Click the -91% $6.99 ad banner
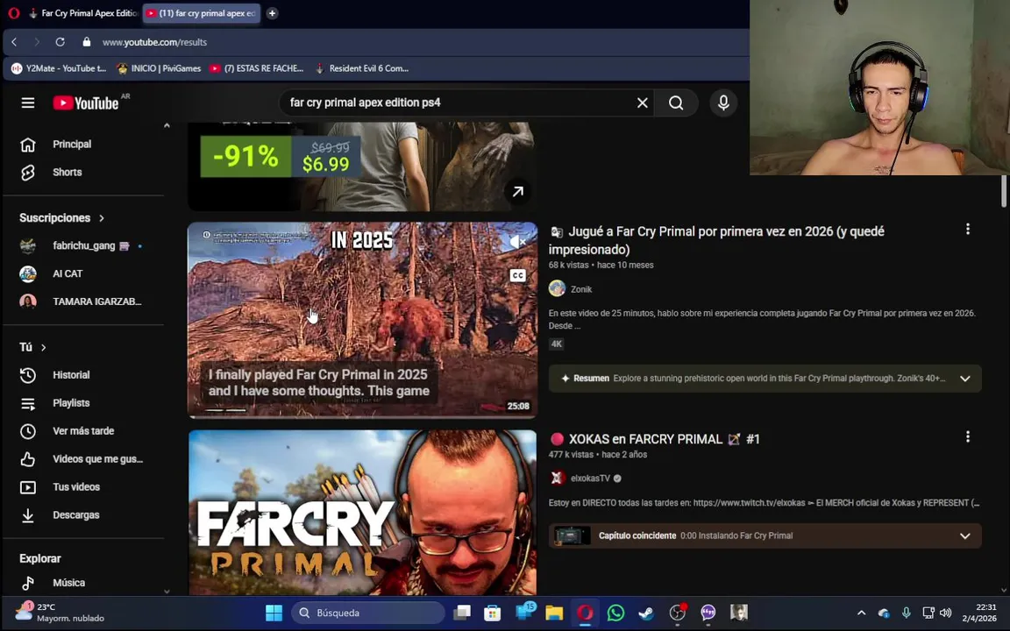Image resolution: width=1010 pixels, height=631 pixels. 281,157
